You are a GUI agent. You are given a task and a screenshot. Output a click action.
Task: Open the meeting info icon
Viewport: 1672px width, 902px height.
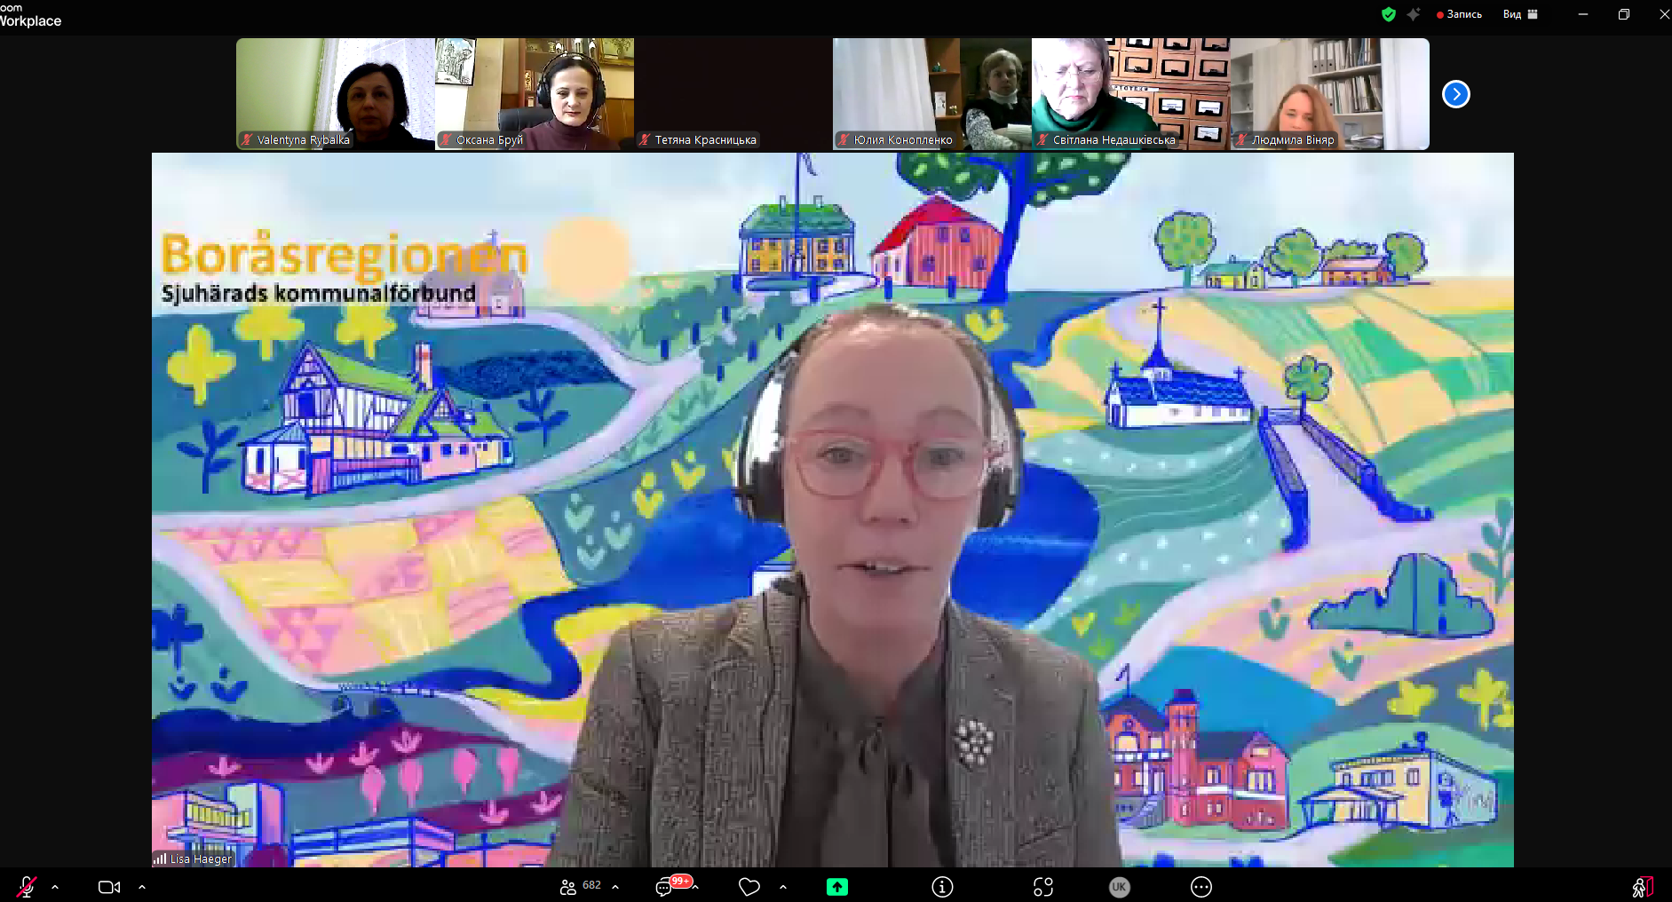coord(942,887)
